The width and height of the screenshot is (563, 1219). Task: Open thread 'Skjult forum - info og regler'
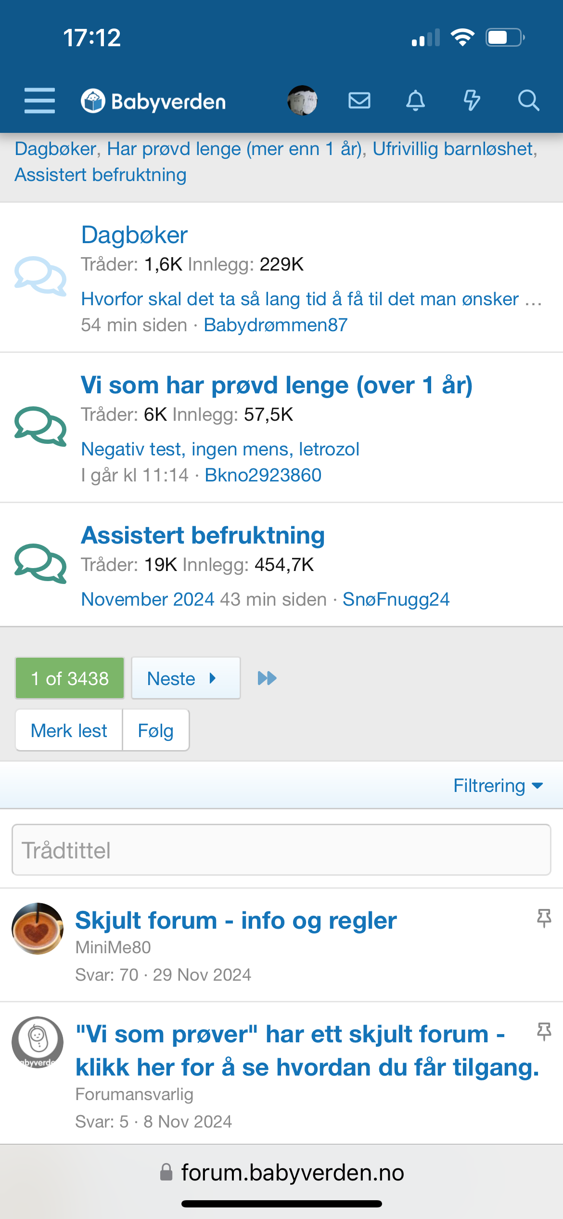(x=236, y=921)
